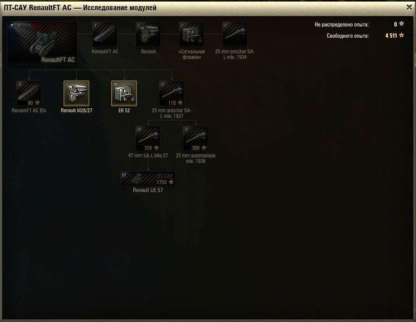Image resolution: width=416 pixels, height=322 pixels.
Task: Open the «Сигнальные флажки» radio module icon
Action: click(x=192, y=35)
